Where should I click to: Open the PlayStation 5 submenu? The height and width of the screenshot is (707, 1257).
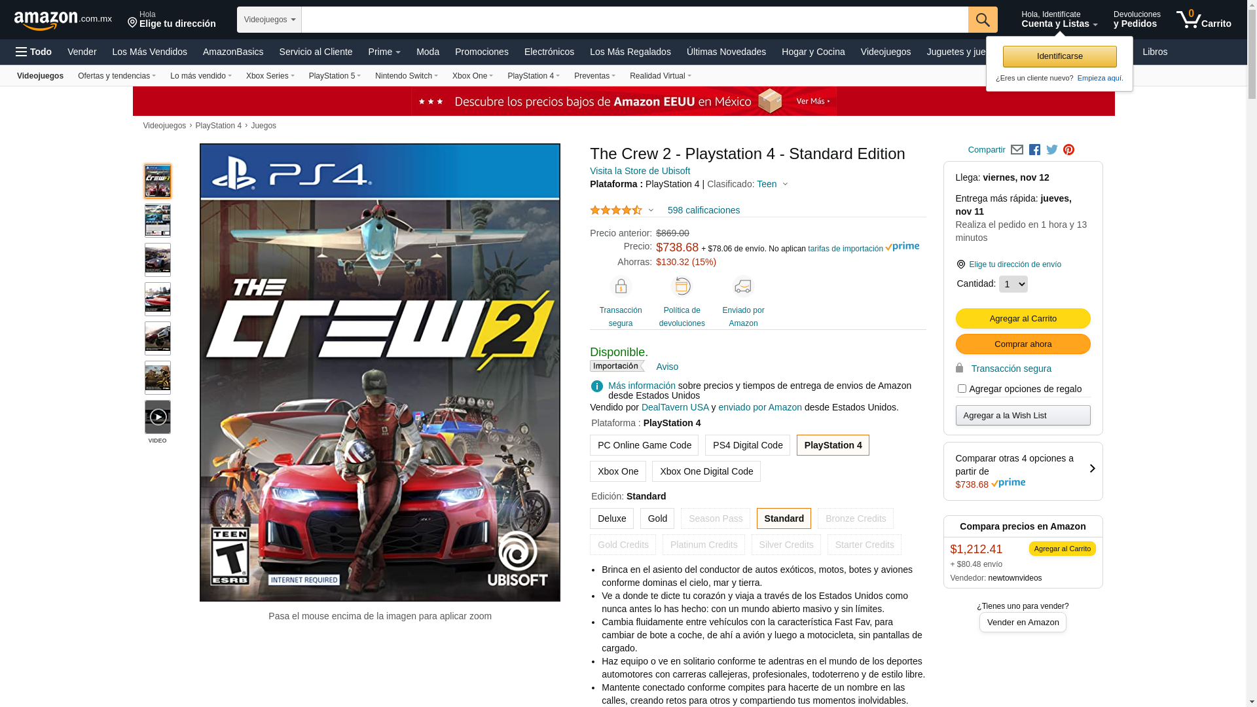pyautogui.click(x=335, y=76)
